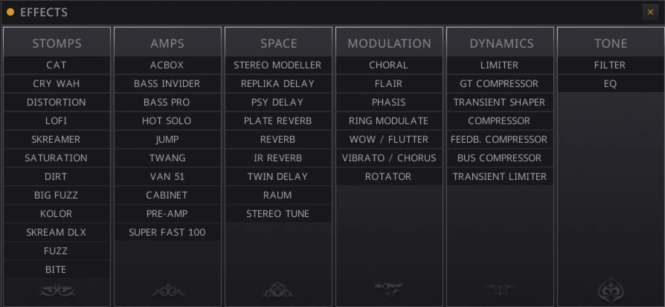Choose the SUPER FAST 100 amp
Image resolution: width=665 pixels, height=307 pixels.
167,232
